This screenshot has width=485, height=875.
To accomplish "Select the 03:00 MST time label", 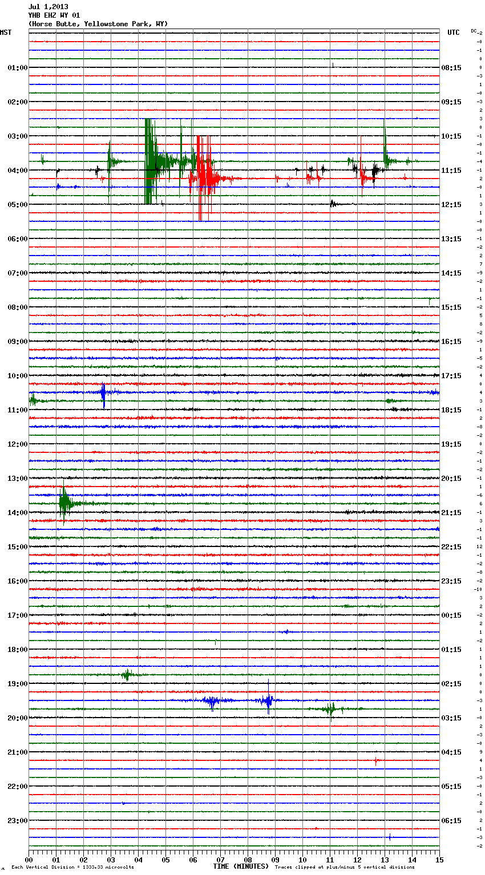I will click(17, 136).
